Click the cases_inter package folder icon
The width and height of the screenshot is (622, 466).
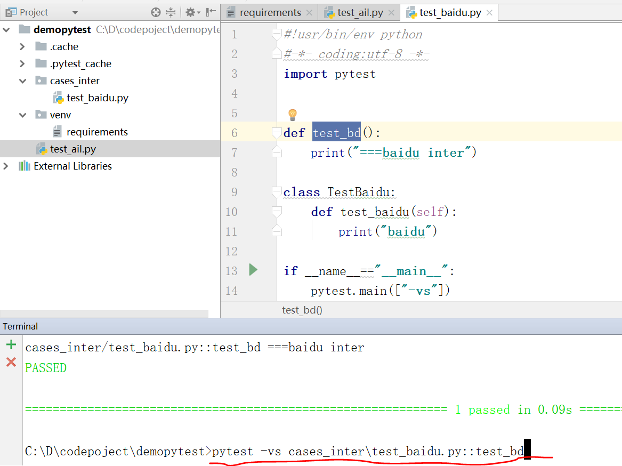tap(41, 81)
